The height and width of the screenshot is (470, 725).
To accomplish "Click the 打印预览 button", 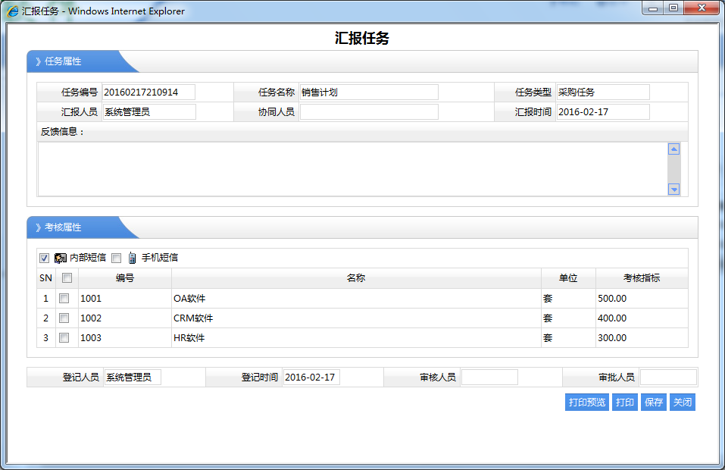I will (586, 402).
